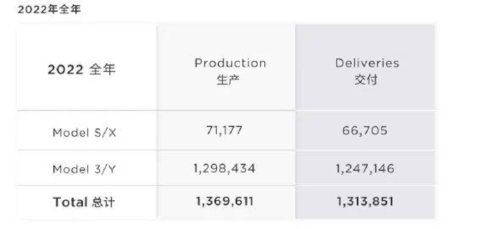Select the total deliveries figure 1,313,851

(x=366, y=201)
